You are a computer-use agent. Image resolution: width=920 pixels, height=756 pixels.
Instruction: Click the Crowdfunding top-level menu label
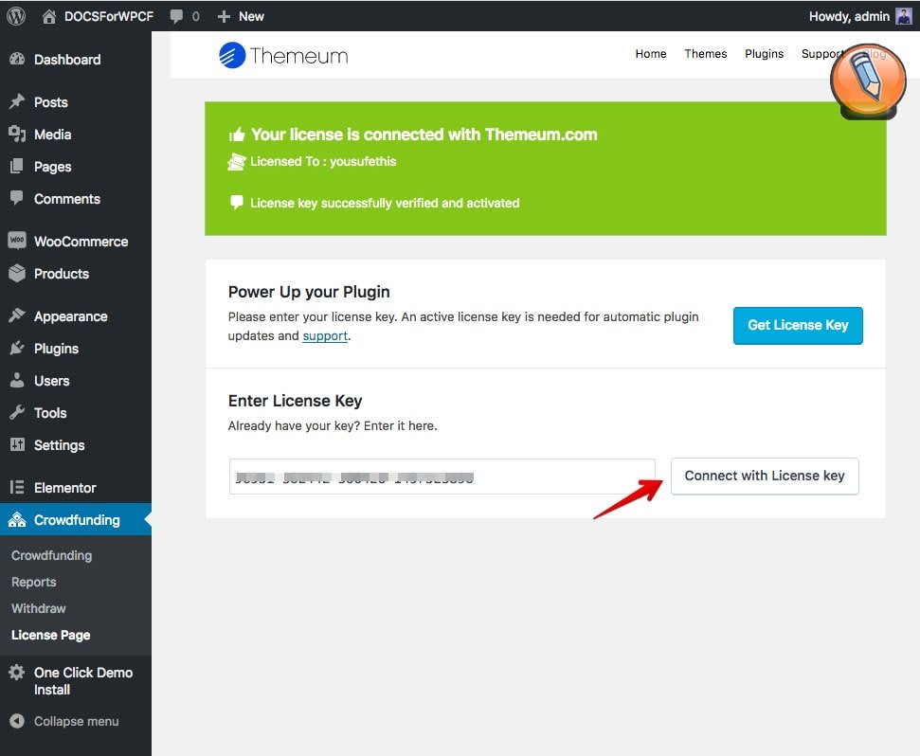click(77, 520)
